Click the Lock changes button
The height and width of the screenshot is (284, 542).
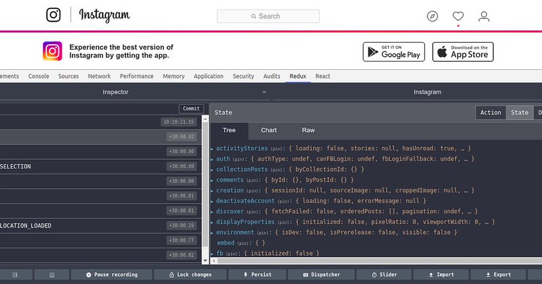coord(190,275)
